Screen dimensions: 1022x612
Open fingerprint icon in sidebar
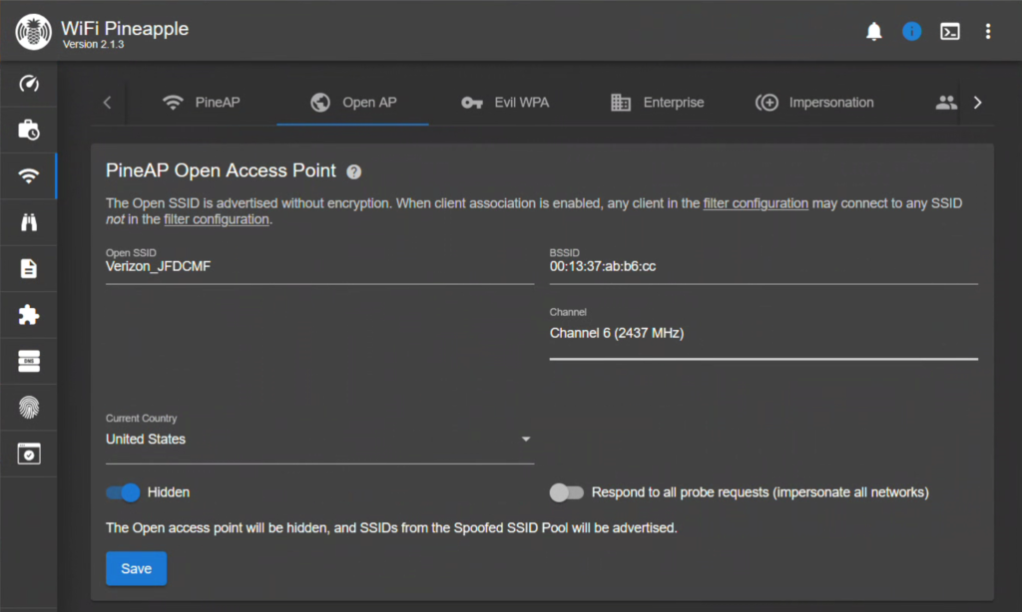click(x=29, y=407)
